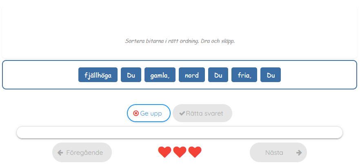360x165 pixels.
Task: Go back with the 'Föregående' button
Action: tap(82, 152)
